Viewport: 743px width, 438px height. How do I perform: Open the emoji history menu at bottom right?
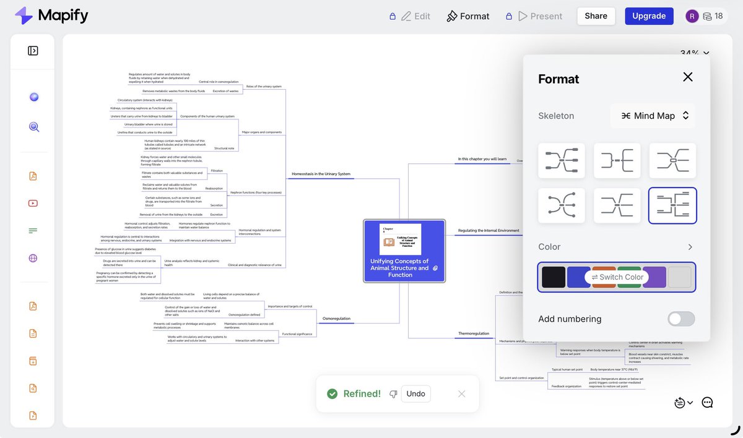click(x=684, y=403)
